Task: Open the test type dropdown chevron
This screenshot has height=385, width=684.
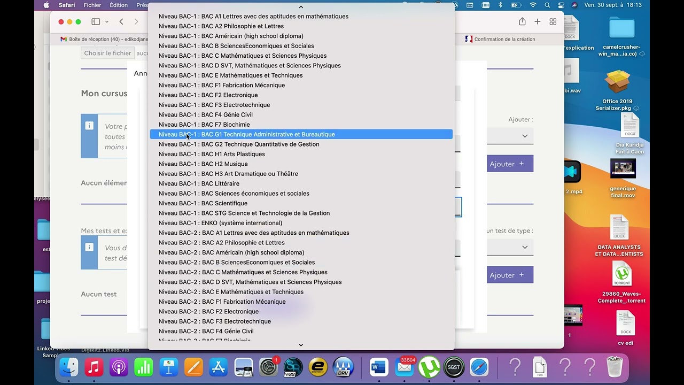Action: [x=525, y=247]
